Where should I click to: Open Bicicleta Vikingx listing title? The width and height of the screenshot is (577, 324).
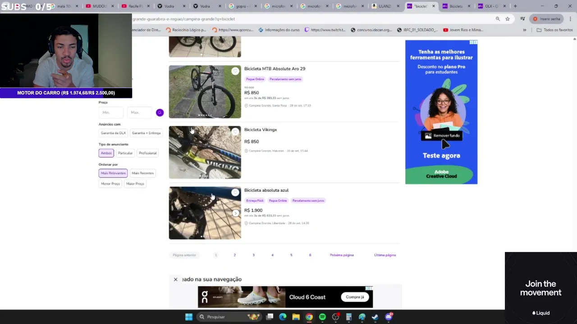click(261, 130)
